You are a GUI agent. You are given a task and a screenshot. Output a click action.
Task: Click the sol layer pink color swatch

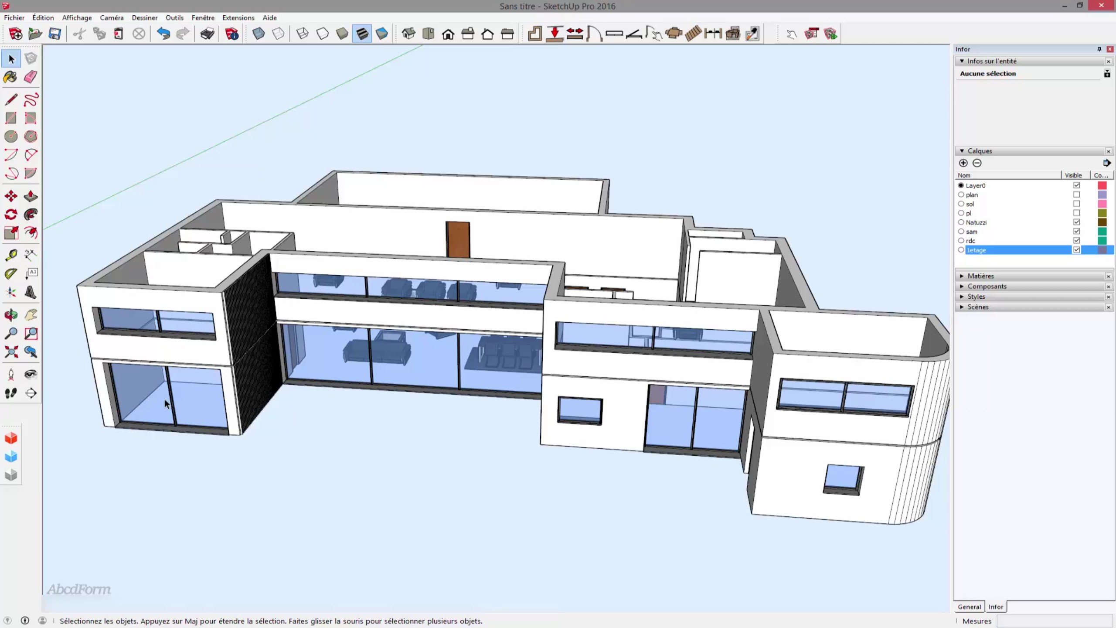coord(1102,204)
